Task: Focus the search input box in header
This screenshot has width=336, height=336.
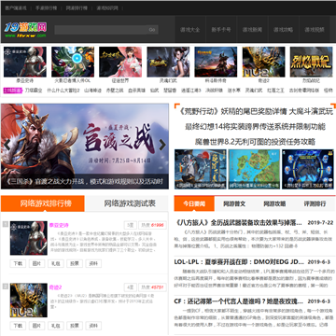Action: 101,30
